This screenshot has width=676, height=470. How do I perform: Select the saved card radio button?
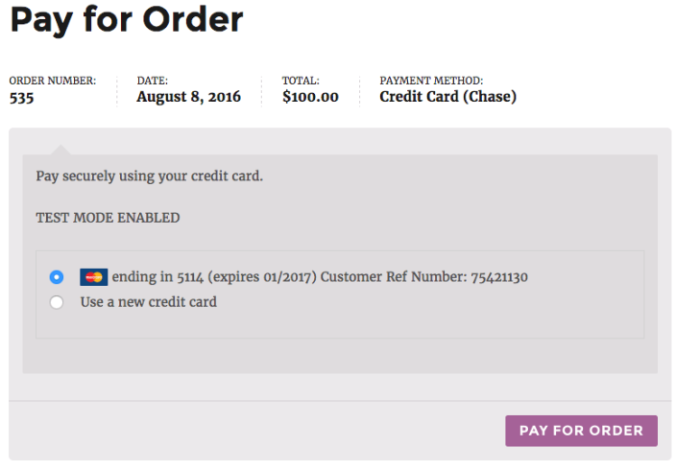point(57,277)
